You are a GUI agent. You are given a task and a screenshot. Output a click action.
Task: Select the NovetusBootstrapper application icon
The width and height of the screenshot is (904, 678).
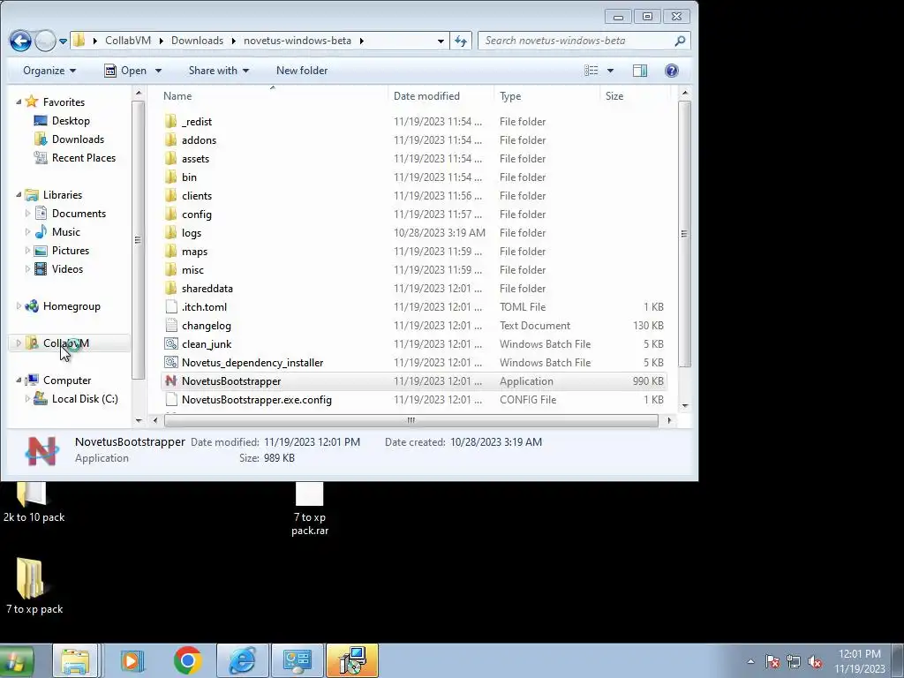[x=170, y=381]
